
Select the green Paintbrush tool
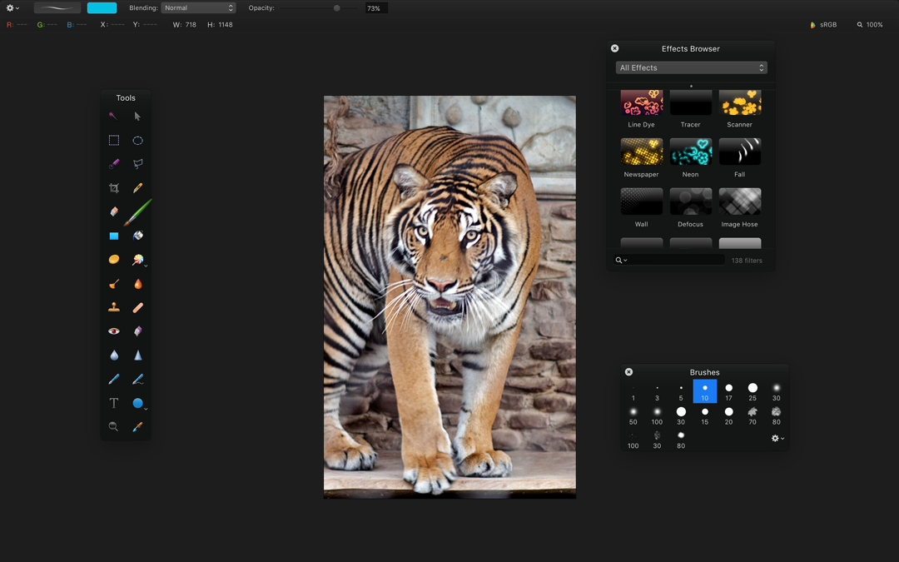click(137, 212)
